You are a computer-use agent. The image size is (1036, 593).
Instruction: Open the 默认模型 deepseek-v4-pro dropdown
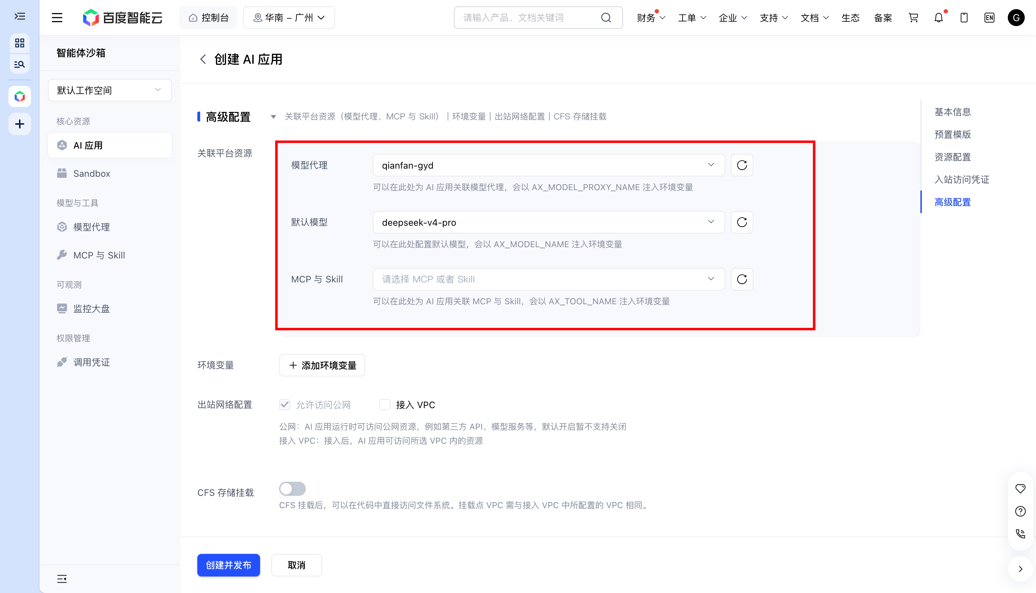(549, 222)
